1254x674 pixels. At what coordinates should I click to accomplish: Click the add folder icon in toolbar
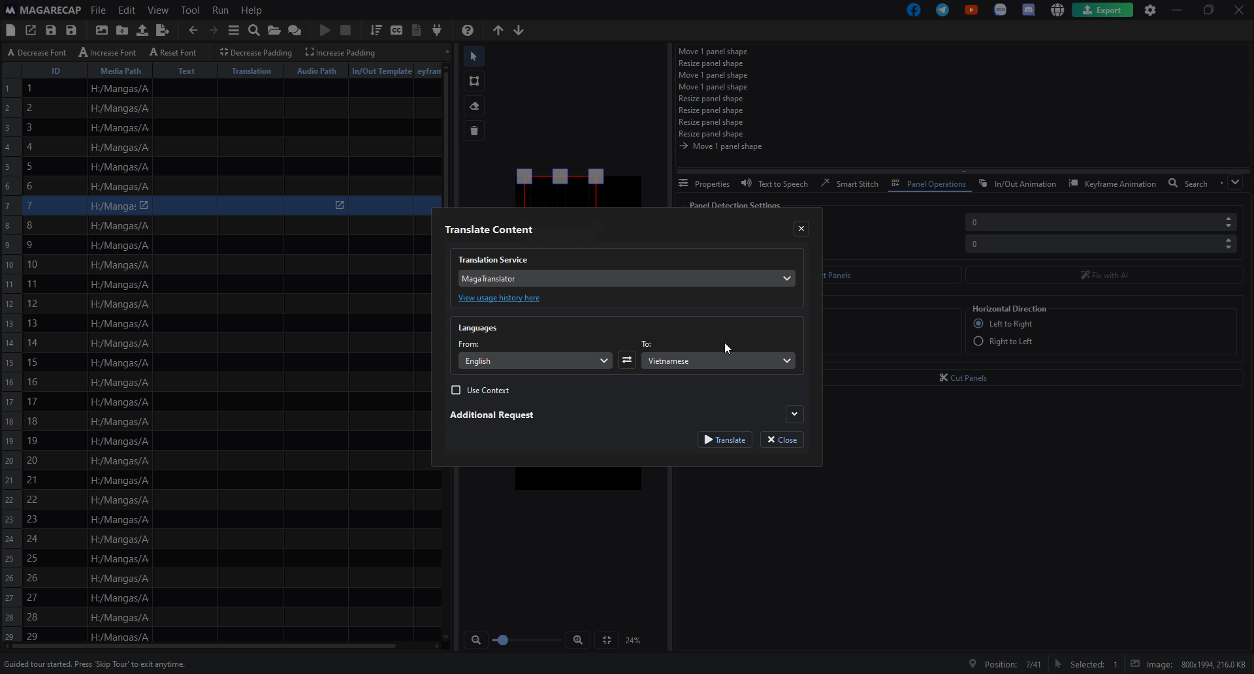(x=122, y=30)
